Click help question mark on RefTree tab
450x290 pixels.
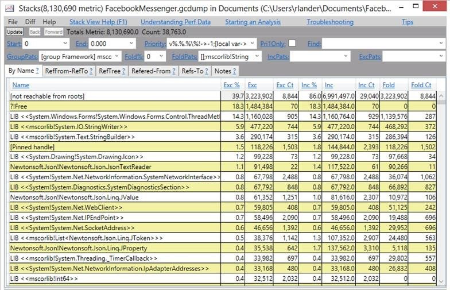coord(124,71)
